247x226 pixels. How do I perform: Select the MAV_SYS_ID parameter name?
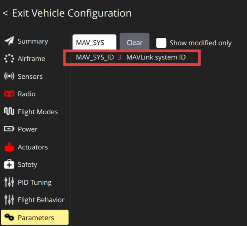coord(95,57)
